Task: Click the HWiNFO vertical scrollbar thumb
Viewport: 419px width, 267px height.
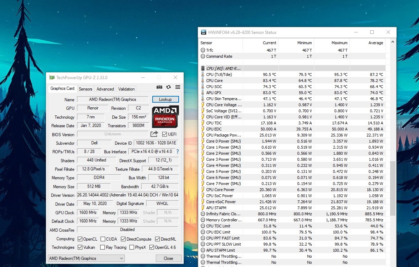Action: (393, 188)
